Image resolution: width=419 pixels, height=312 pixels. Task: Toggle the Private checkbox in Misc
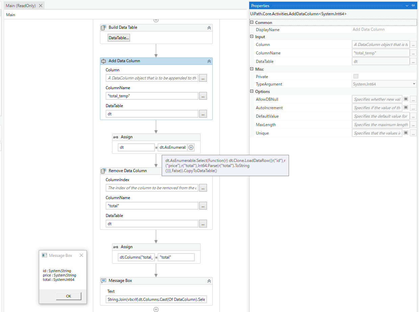point(356,76)
